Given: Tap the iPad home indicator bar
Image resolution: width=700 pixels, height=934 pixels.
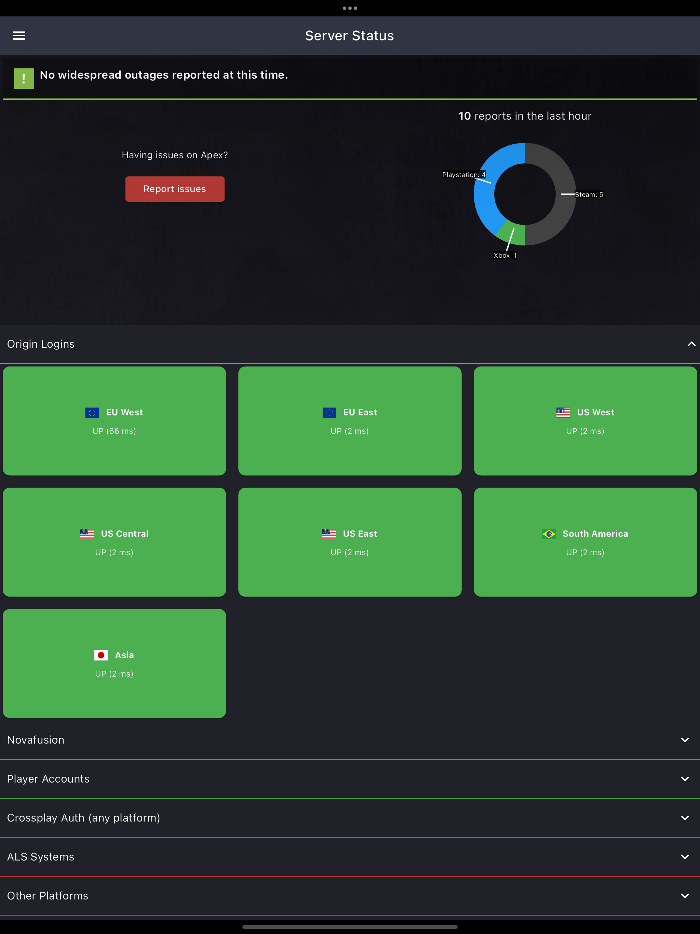Looking at the screenshot, I should coord(350,927).
